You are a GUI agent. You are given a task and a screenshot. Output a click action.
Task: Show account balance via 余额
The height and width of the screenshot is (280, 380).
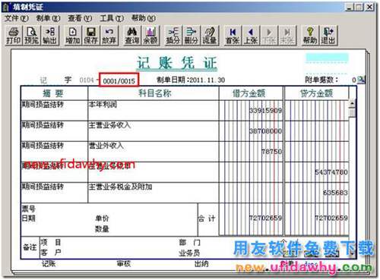coord(150,36)
